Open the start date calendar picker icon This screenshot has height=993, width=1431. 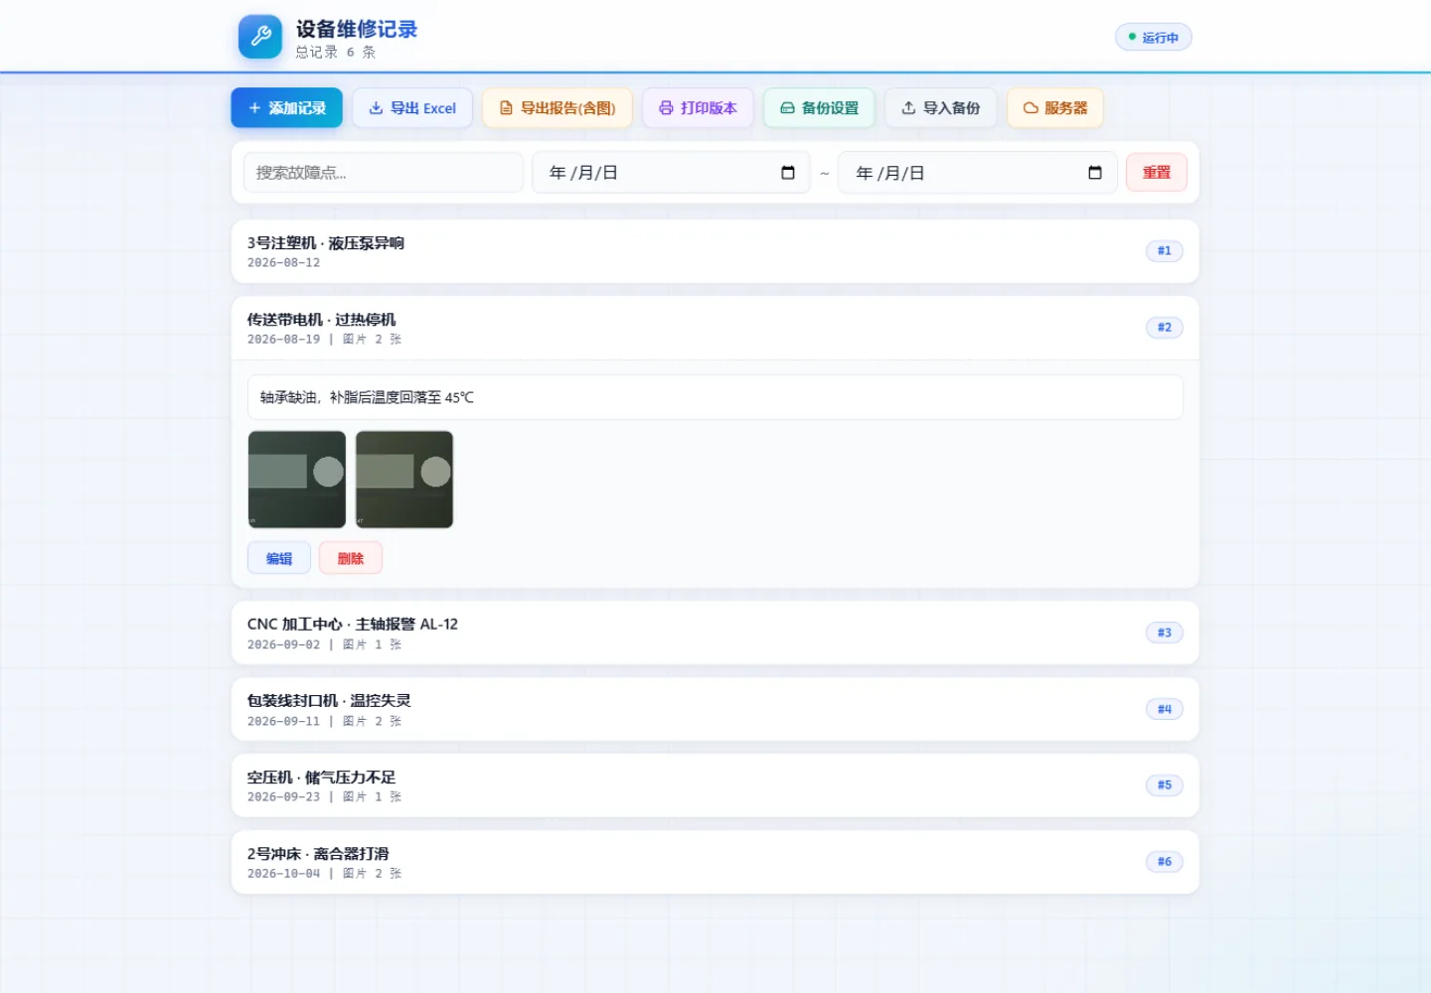point(788,173)
